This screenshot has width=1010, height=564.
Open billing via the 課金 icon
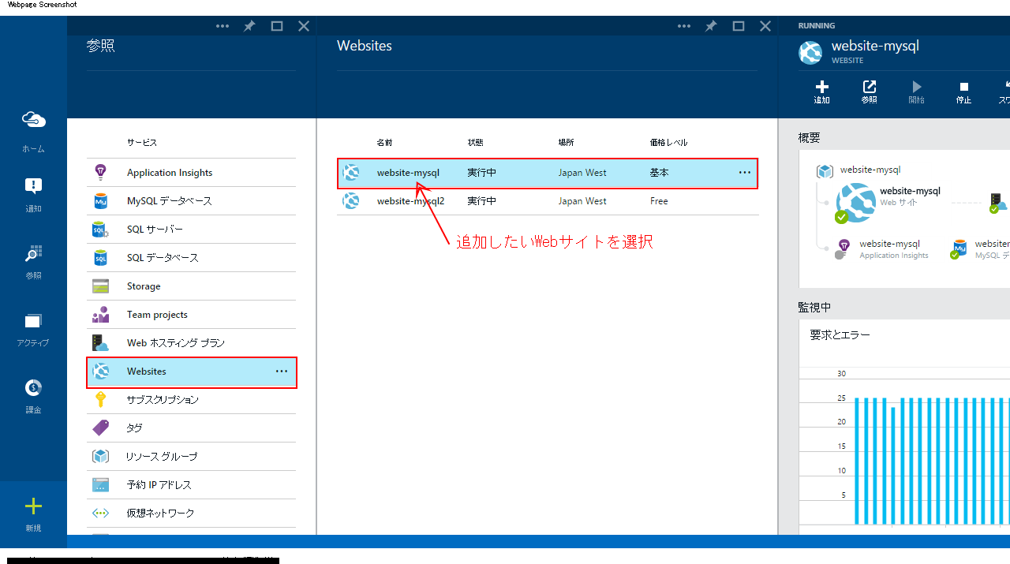pyautogui.click(x=32, y=387)
